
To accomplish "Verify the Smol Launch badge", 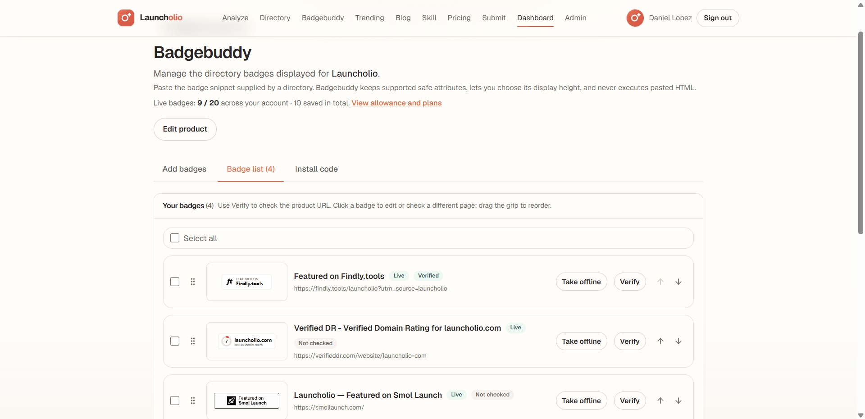I will pos(630,401).
